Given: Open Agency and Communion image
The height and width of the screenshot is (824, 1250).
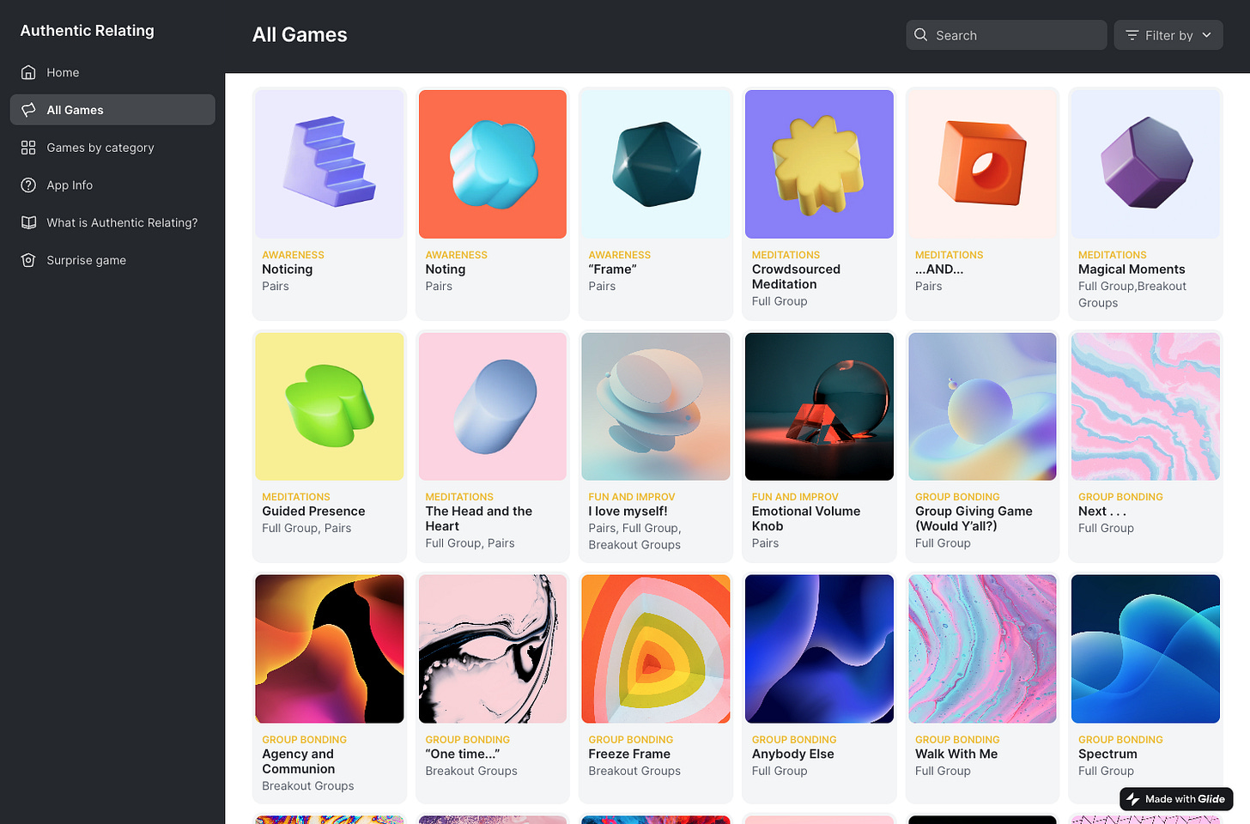Looking at the screenshot, I should point(330,649).
